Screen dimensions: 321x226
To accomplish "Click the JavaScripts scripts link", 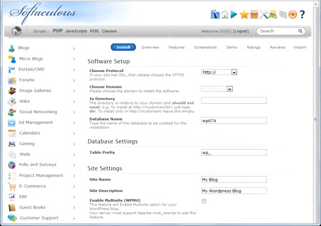I will point(76,31).
